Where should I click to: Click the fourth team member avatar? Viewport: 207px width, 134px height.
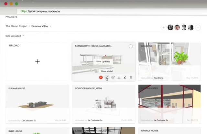pyautogui.click(x=191, y=27)
